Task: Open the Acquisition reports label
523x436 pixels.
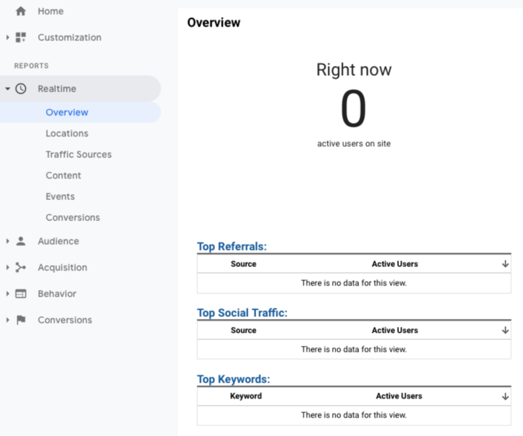Action: (63, 268)
